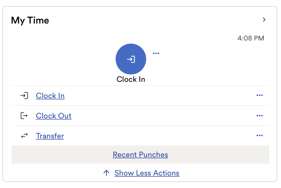The height and width of the screenshot is (188, 281).
Task: Open the three-dot menu on the Clock Out row
Action: (x=260, y=116)
